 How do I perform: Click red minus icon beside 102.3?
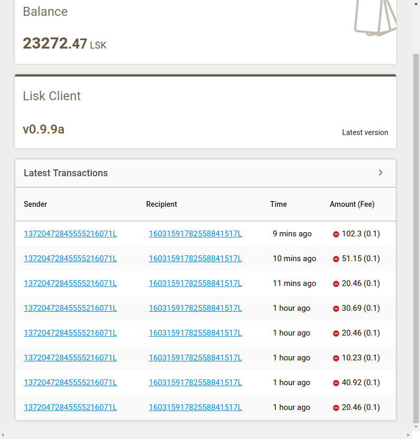(336, 234)
